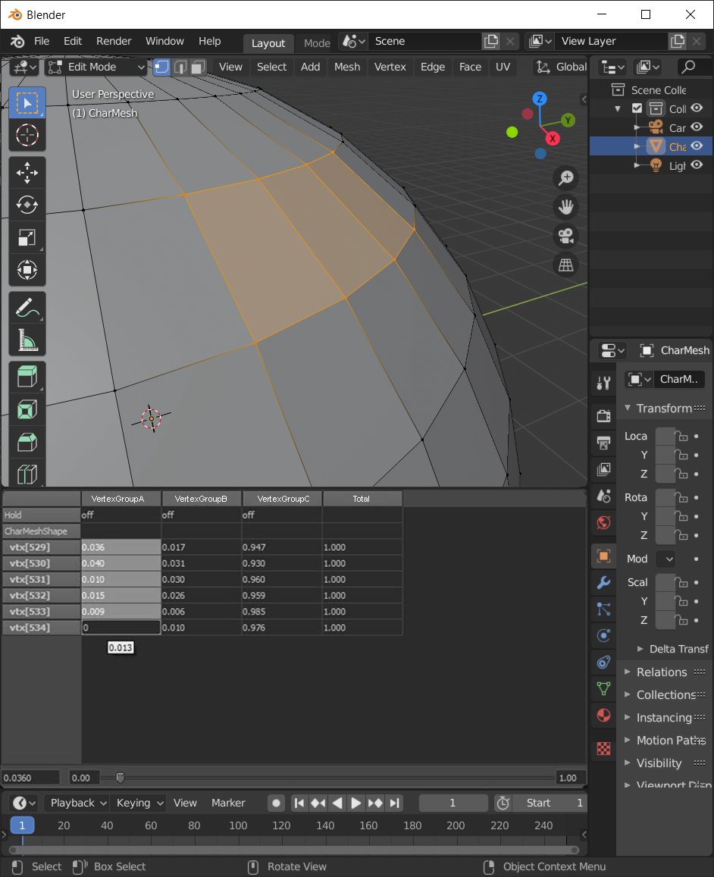This screenshot has height=877, width=714.
Task: Open the Vertex menu
Action: pyautogui.click(x=390, y=67)
